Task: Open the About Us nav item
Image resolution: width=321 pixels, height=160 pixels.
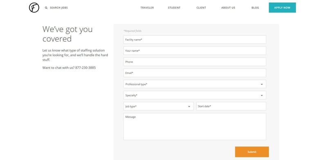Action: pos(228,8)
